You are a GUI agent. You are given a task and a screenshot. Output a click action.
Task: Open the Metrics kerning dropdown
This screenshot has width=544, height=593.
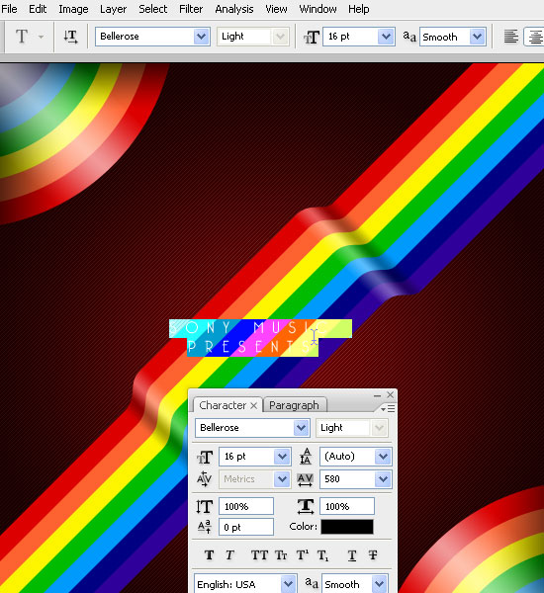282,479
